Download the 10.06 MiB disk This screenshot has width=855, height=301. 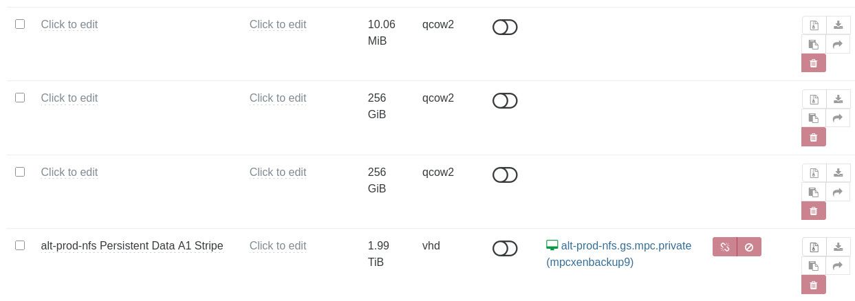[838, 25]
